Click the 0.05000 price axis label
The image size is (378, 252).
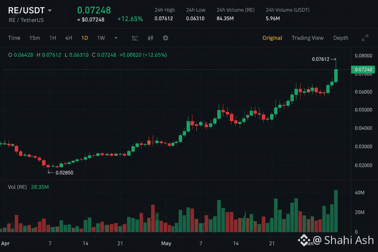363,110
